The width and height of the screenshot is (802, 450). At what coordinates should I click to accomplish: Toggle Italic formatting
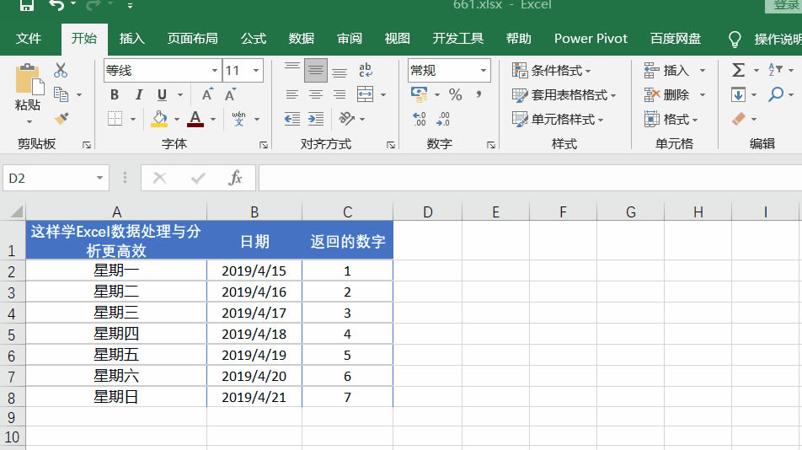(x=138, y=94)
